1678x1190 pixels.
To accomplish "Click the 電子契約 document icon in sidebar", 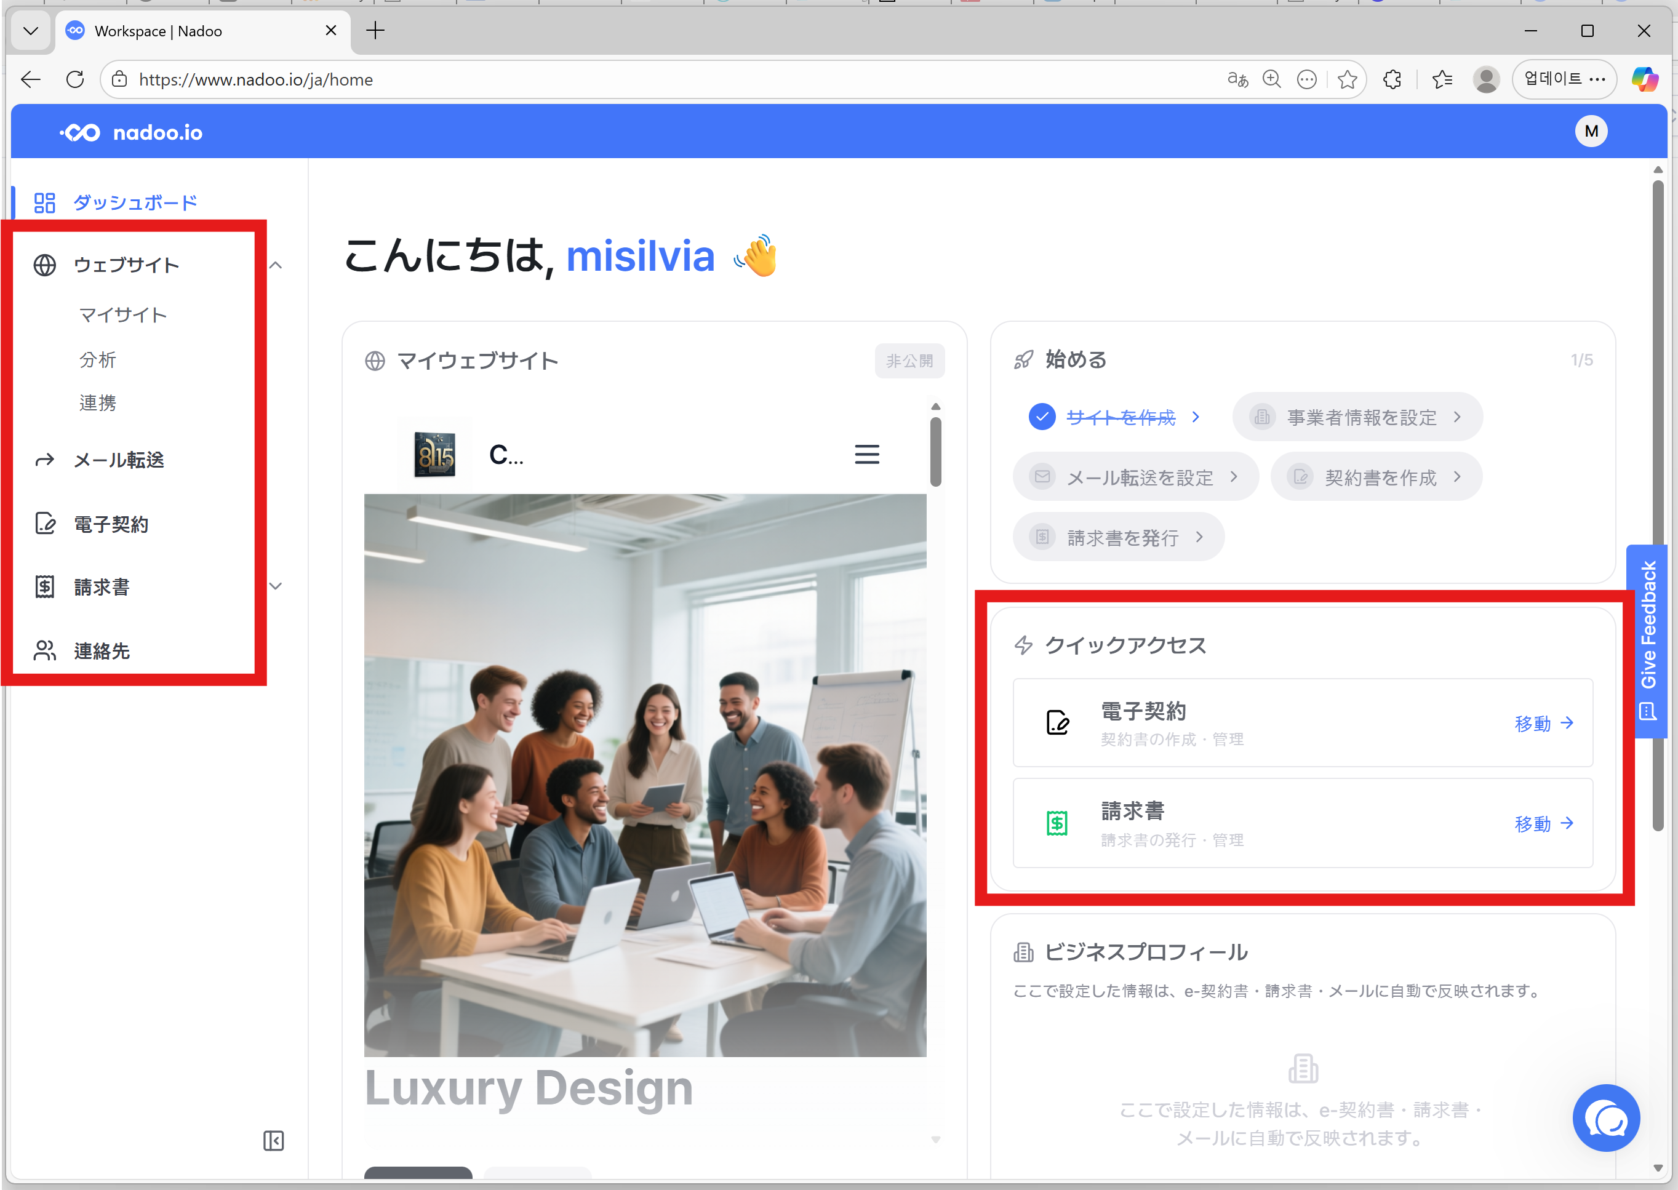I will [45, 523].
